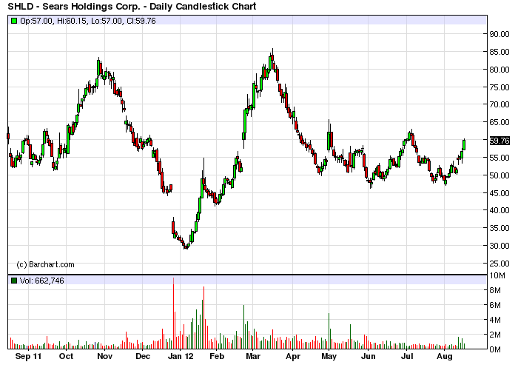Click the 'Feb' date axis label

click(217, 356)
